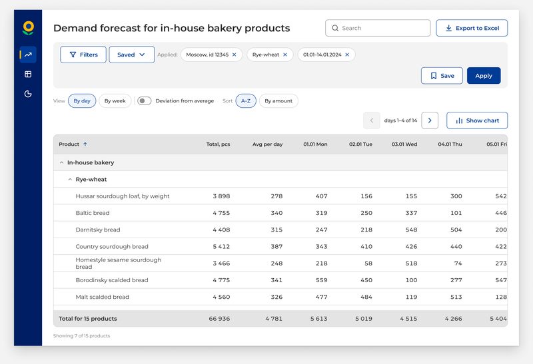Select By week view
This screenshot has height=364, width=533.
(115, 101)
